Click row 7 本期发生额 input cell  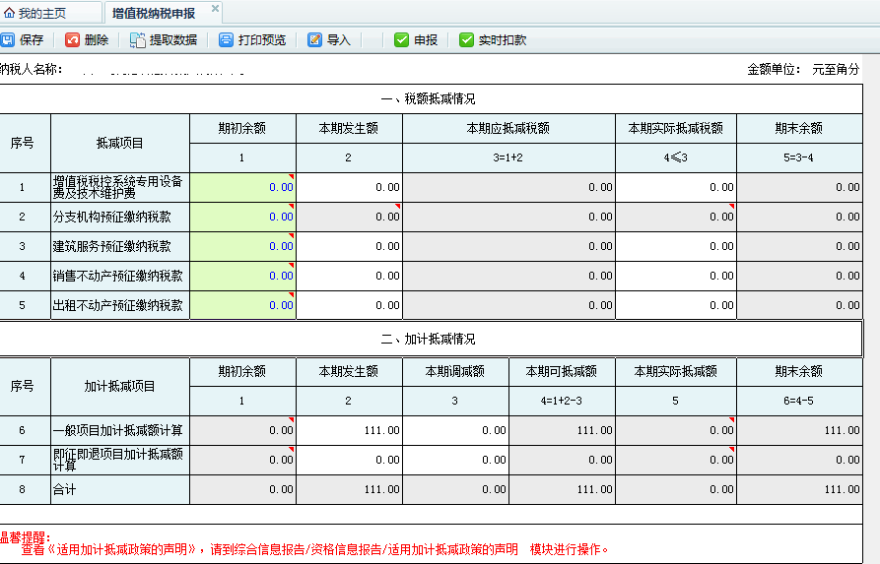pos(349,460)
